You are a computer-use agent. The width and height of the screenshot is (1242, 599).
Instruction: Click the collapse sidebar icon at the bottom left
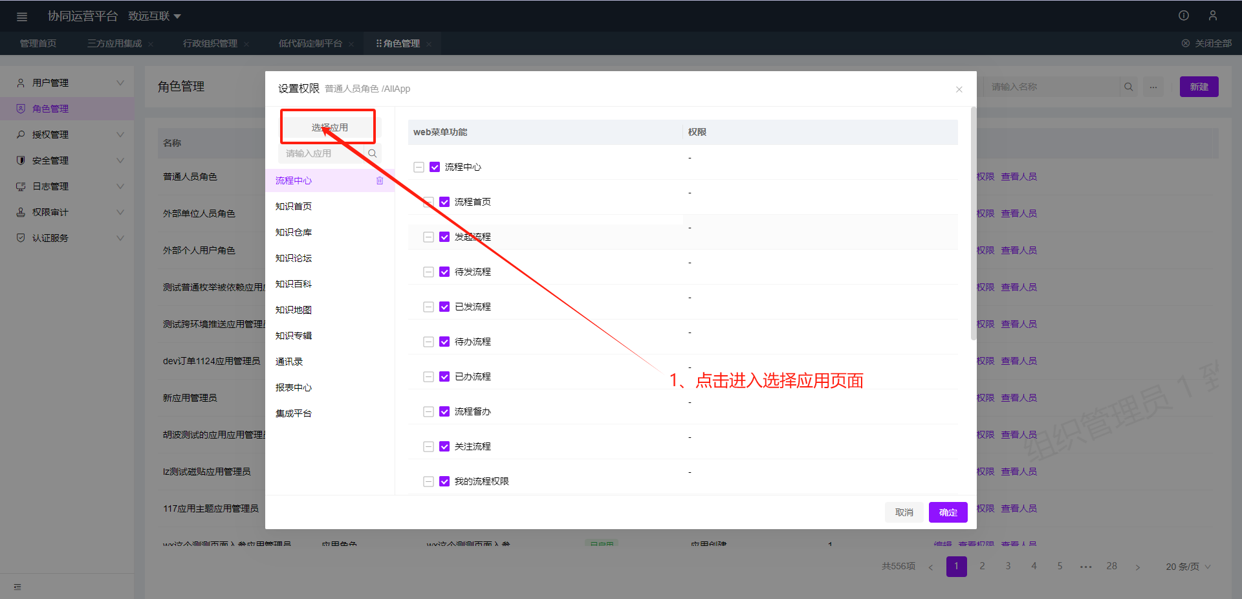coord(17,587)
